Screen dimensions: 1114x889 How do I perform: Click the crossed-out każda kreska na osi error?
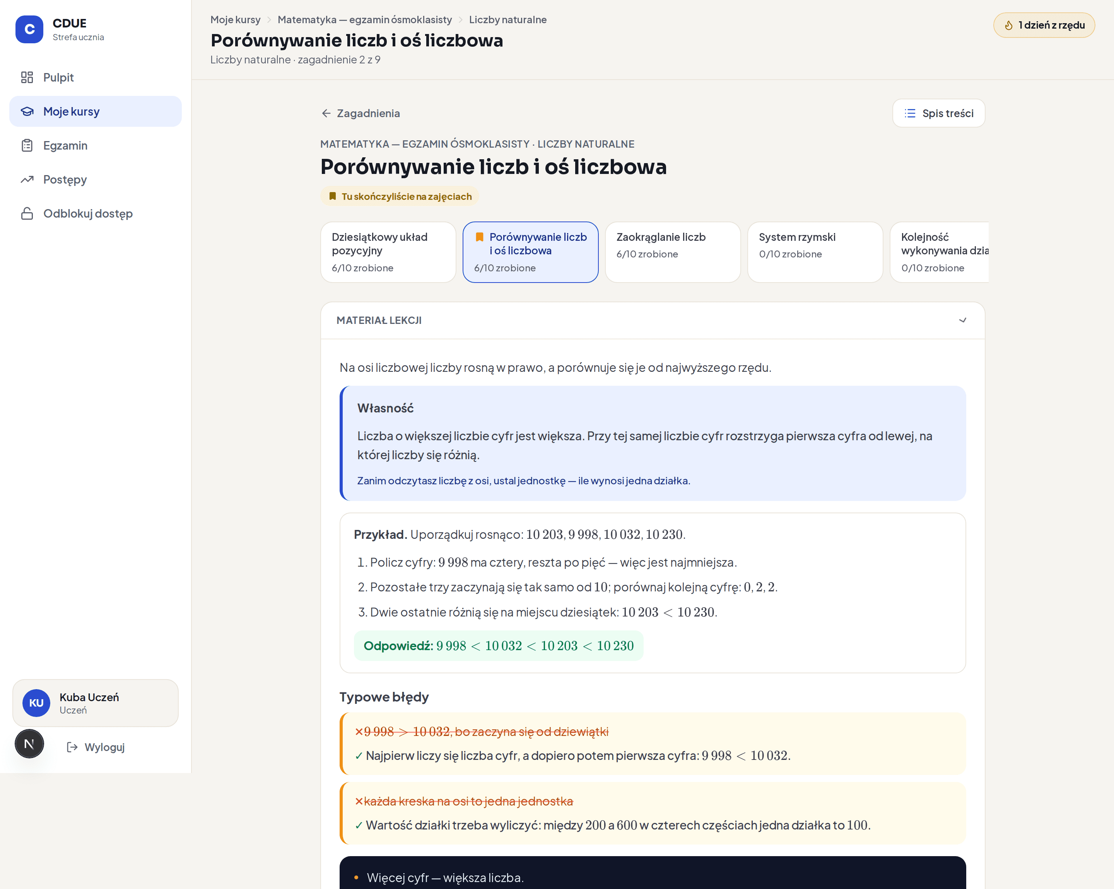tap(464, 801)
